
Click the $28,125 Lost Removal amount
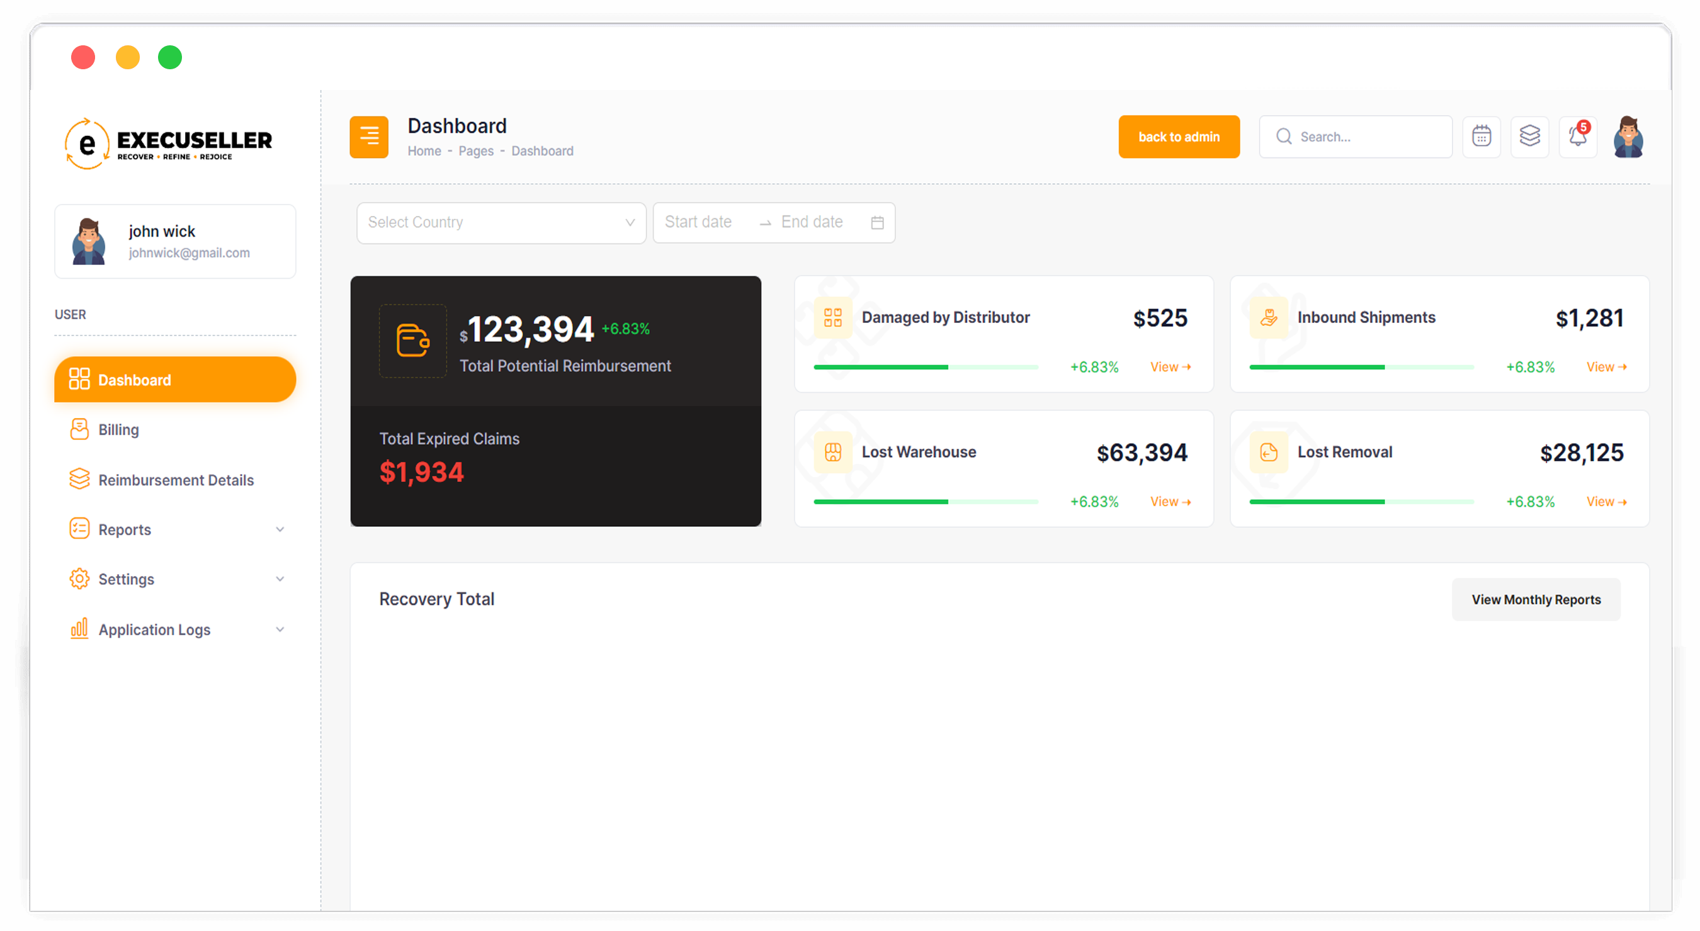[x=1581, y=453]
